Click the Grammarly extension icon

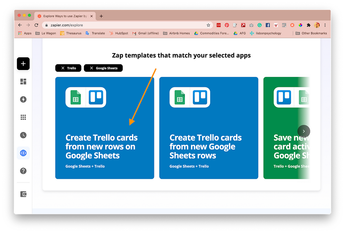[259, 25]
